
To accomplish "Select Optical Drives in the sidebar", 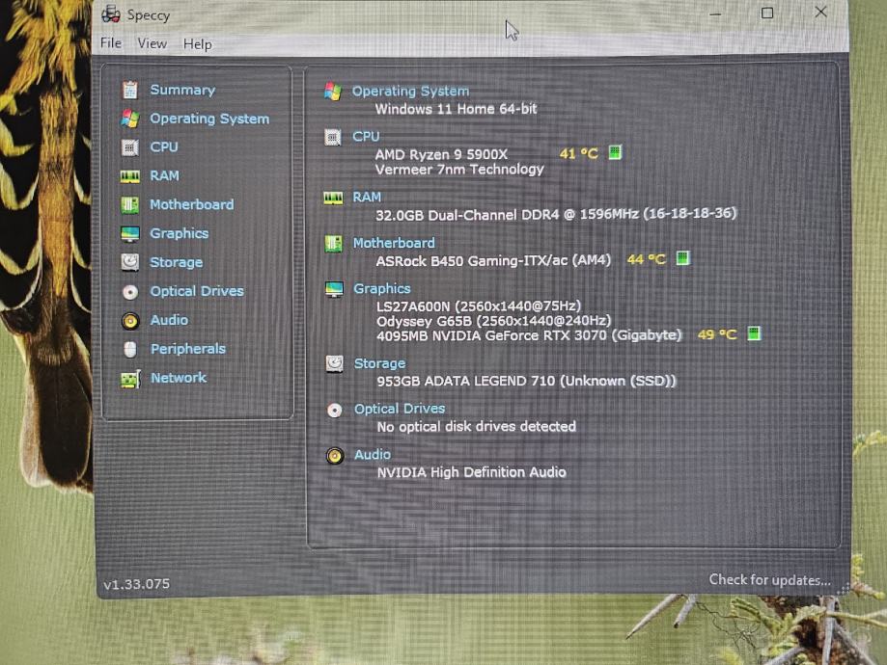I will coord(197,291).
